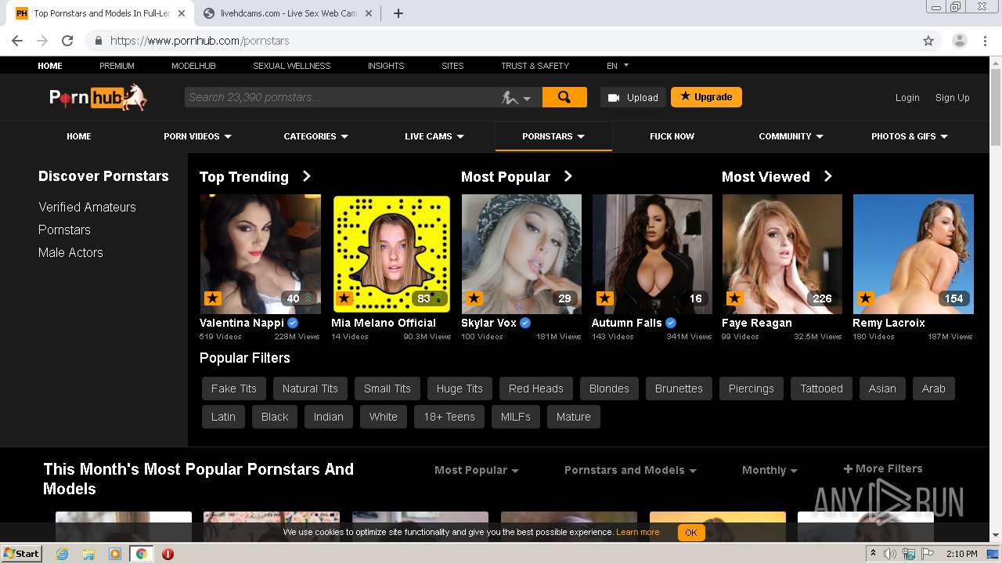Launch Internet Explorer from the taskbar
Viewport: 1002px width, 564px height.
[62, 554]
